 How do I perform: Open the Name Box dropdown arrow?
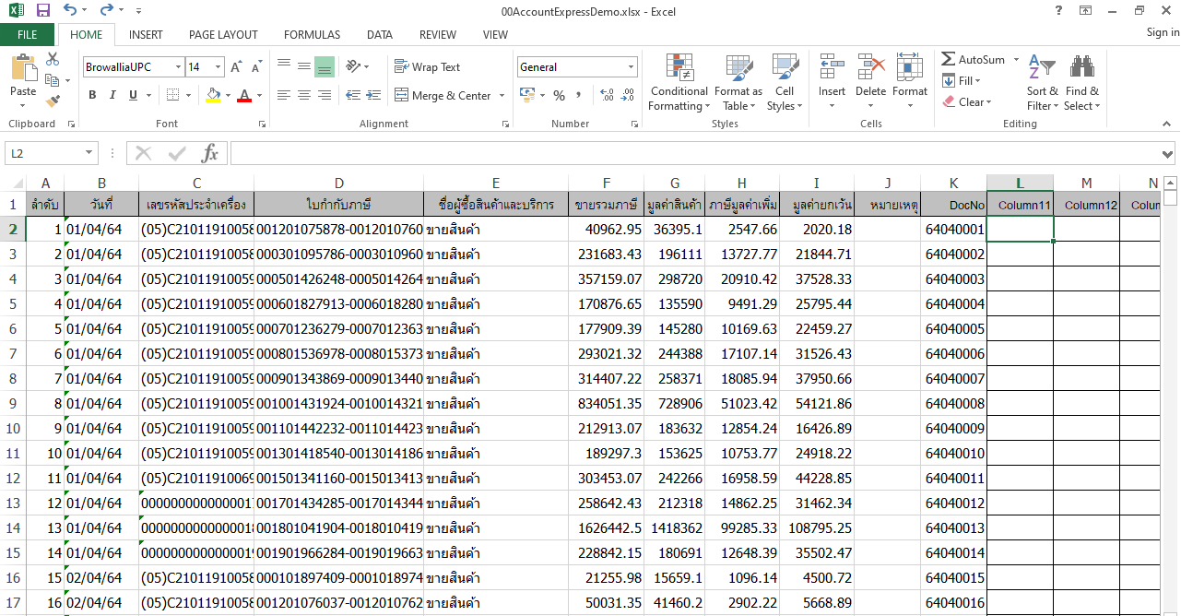pyautogui.click(x=89, y=153)
